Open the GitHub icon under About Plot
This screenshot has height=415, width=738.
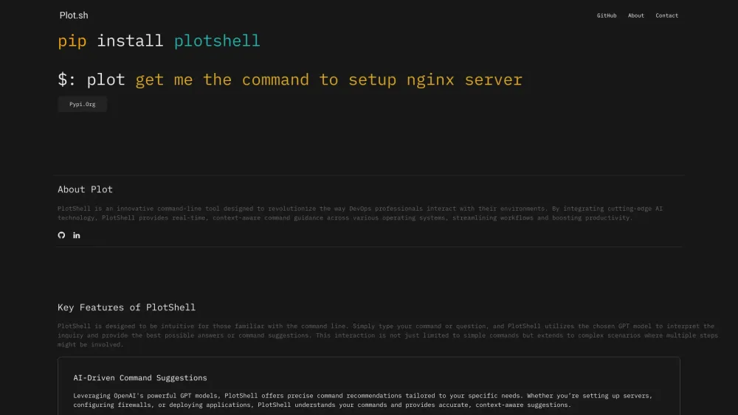(x=61, y=235)
